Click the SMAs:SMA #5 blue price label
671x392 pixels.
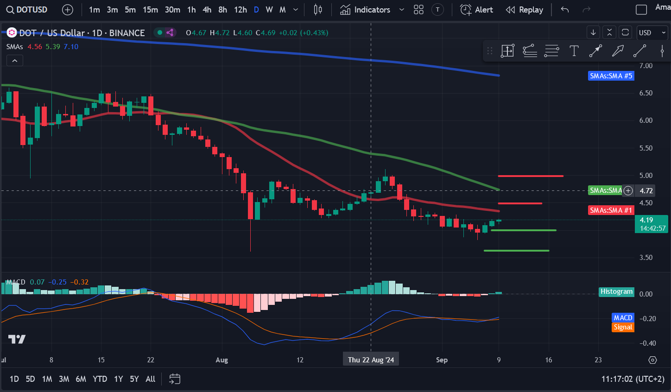[611, 76]
